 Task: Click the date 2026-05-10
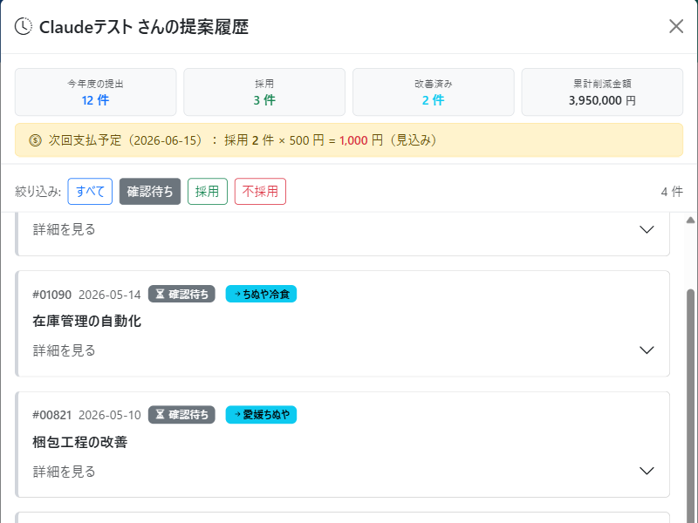point(110,416)
